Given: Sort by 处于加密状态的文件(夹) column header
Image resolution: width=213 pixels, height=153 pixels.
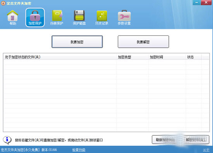Looking at the screenshot, I should (60, 57).
